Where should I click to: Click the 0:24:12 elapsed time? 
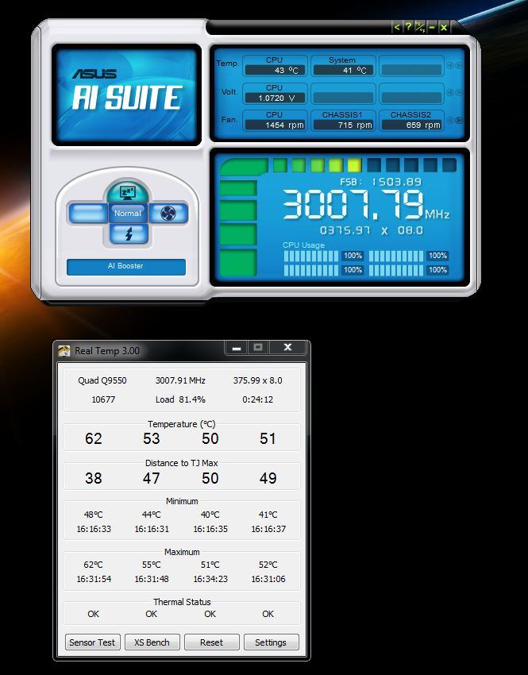coord(258,399)
